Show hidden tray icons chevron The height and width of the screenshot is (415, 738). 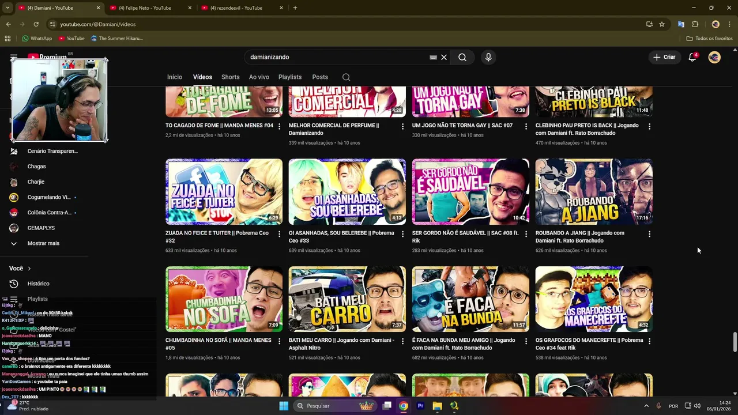tap(646, 406)
